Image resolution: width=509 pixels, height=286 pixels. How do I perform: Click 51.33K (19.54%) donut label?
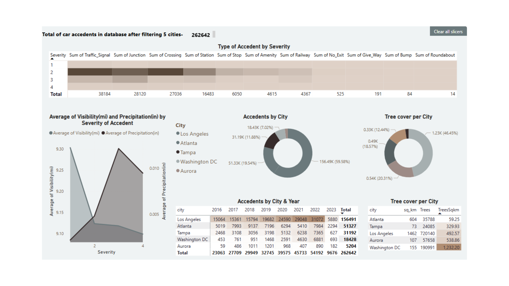[243, 163]
